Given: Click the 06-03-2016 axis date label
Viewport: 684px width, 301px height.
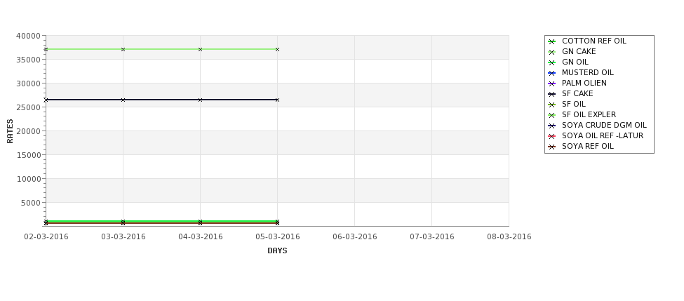Looking at the screenshot, I should pos(355,236).
